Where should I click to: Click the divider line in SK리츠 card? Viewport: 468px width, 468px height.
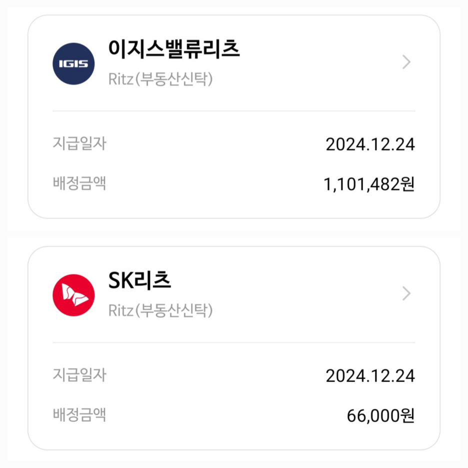tap(234, 342)
